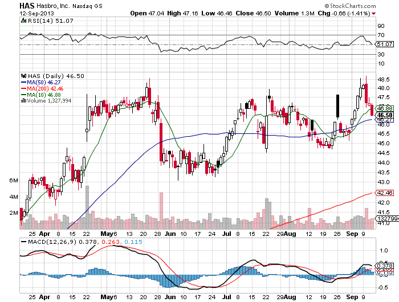Screen dimensions: 399x302
Task: Click the green RSI indicator icon
Action: coord(23,21)
